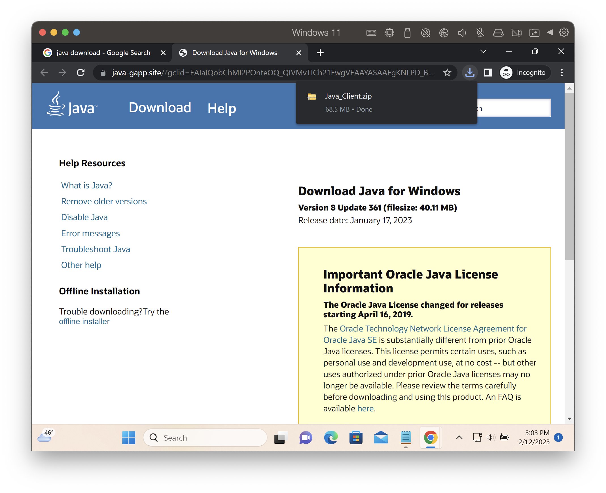Open the offline installer link
Viewport: 606px width, 493px height.
click(84, 322)
